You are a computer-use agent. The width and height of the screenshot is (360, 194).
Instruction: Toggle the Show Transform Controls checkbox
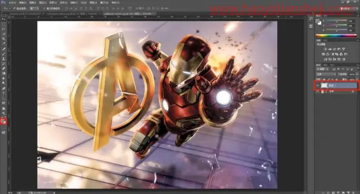[x=44, y=8]
